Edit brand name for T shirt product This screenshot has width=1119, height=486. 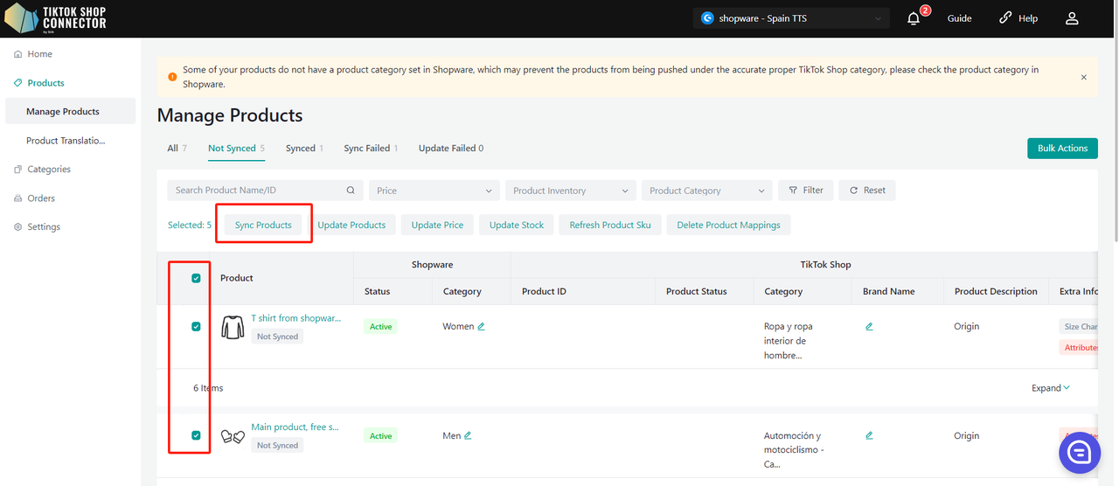[x=869, y=326]
